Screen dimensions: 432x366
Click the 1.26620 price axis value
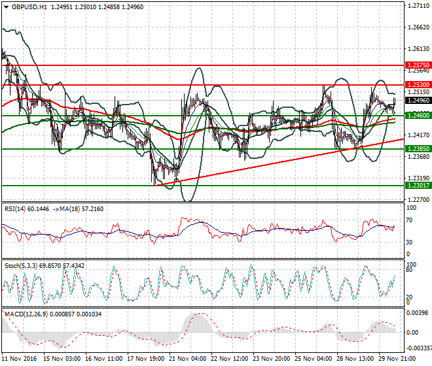(418, 27)
